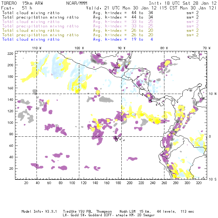Click the "60" tick on the vertical axis
This screenshot has height=218, width=218.
[x=11, y=146]
